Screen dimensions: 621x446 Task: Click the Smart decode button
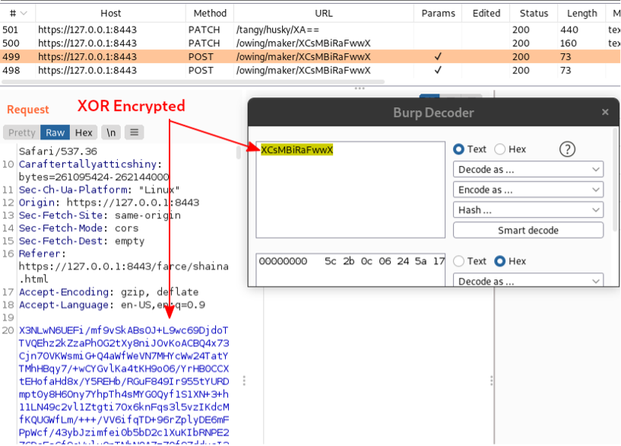[528, 230]
